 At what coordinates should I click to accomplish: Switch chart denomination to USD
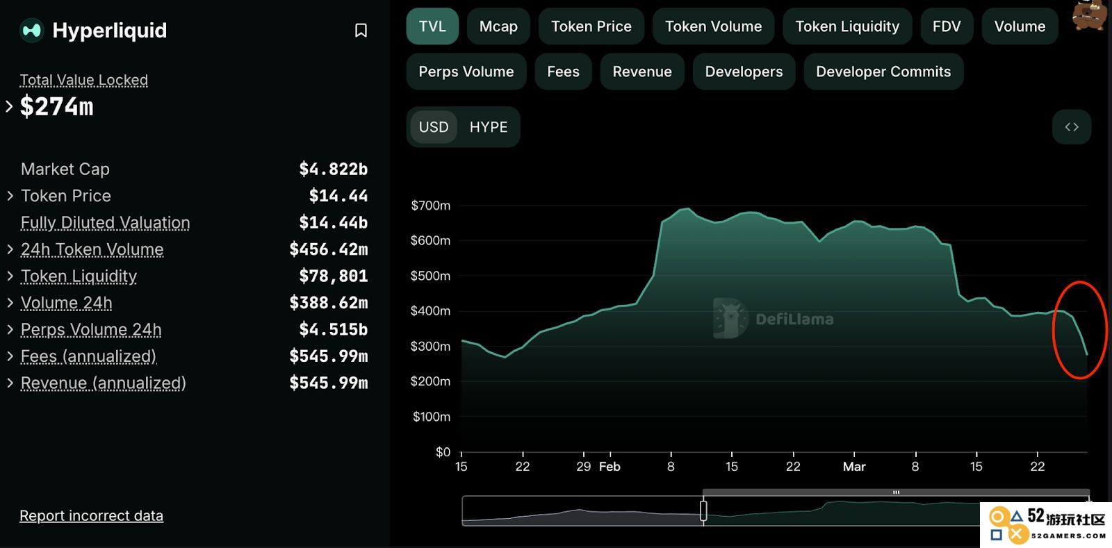click(434, 127)
